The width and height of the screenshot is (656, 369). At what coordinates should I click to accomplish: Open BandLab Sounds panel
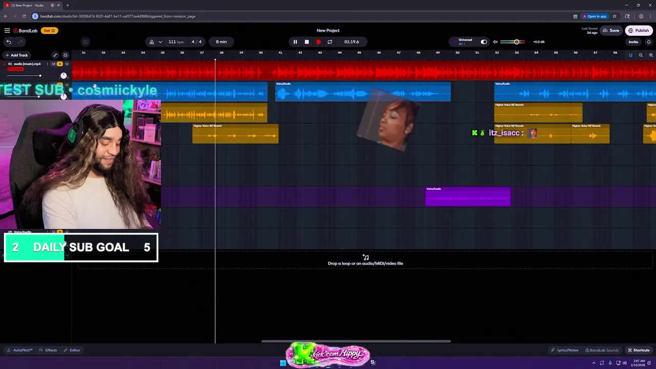point(602,351)
